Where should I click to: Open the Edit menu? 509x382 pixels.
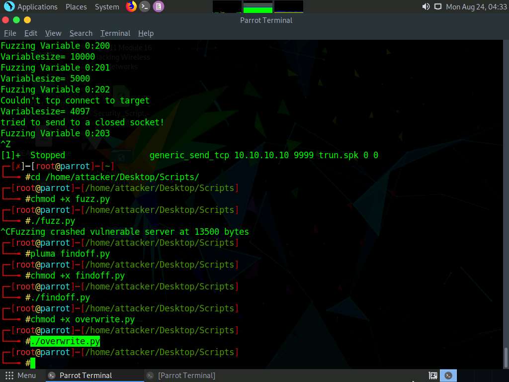pyautogui.click(x=31, y=33)
